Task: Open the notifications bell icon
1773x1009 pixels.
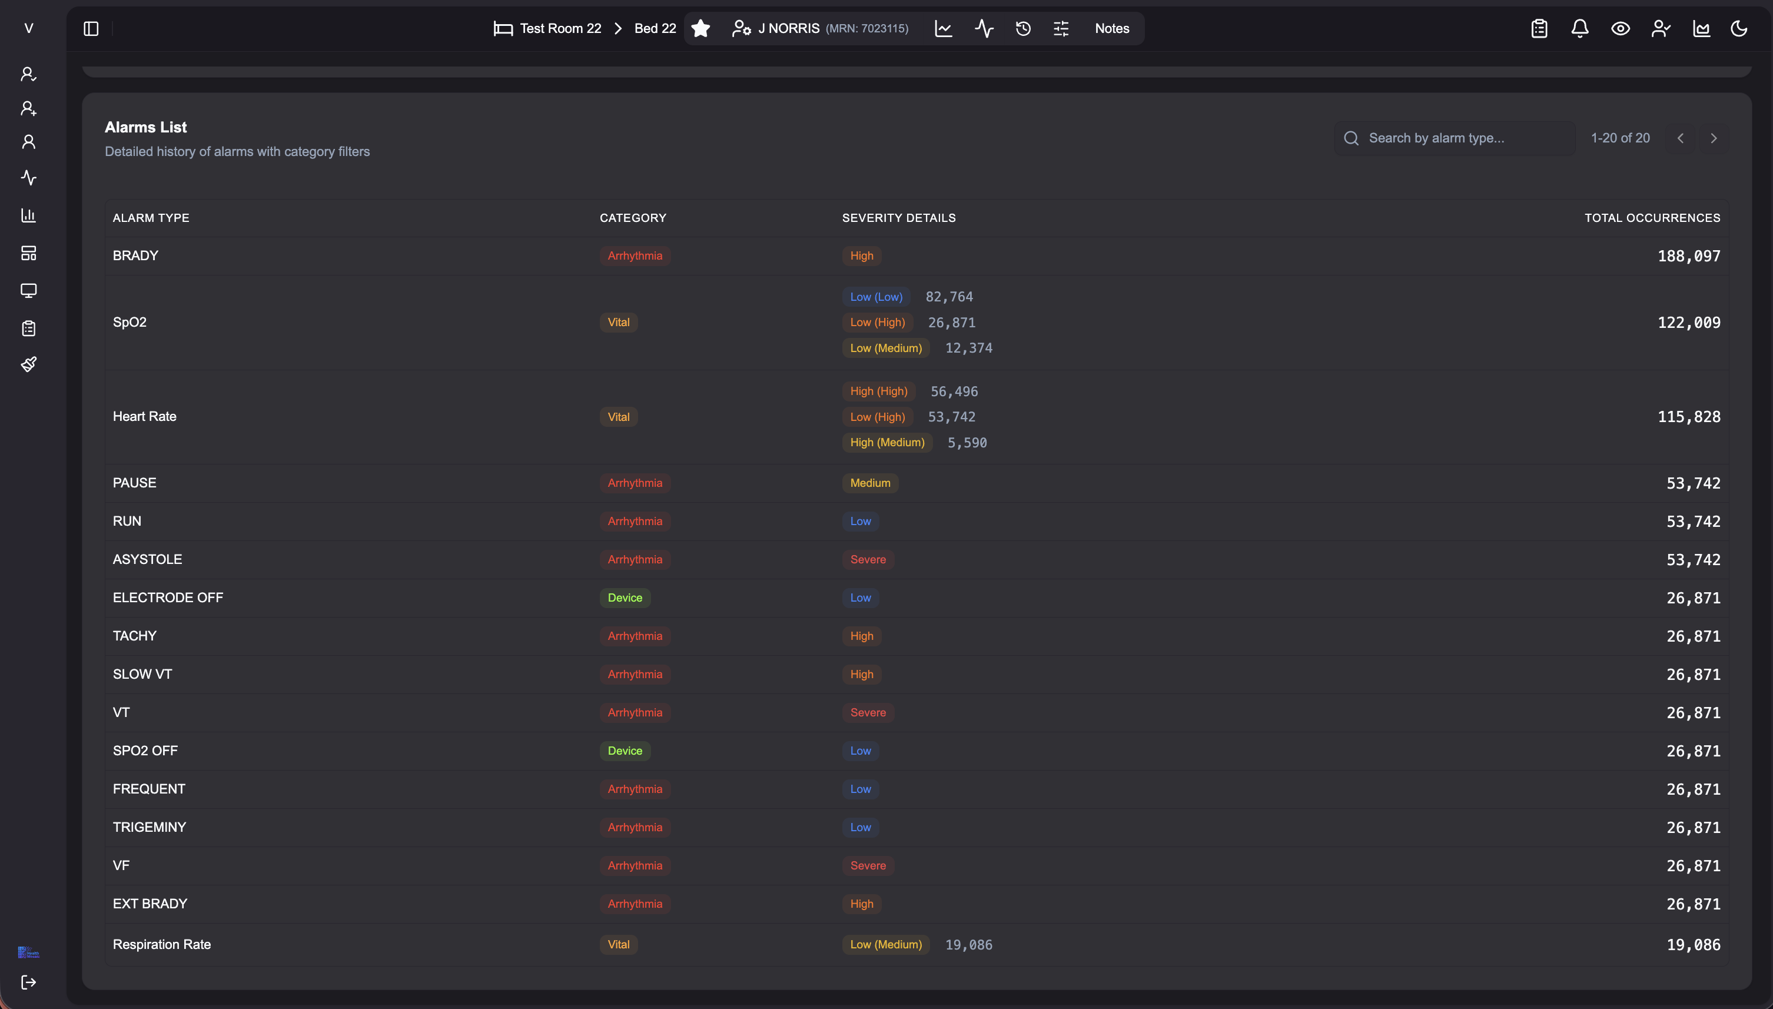Action: coord(1580,28)
